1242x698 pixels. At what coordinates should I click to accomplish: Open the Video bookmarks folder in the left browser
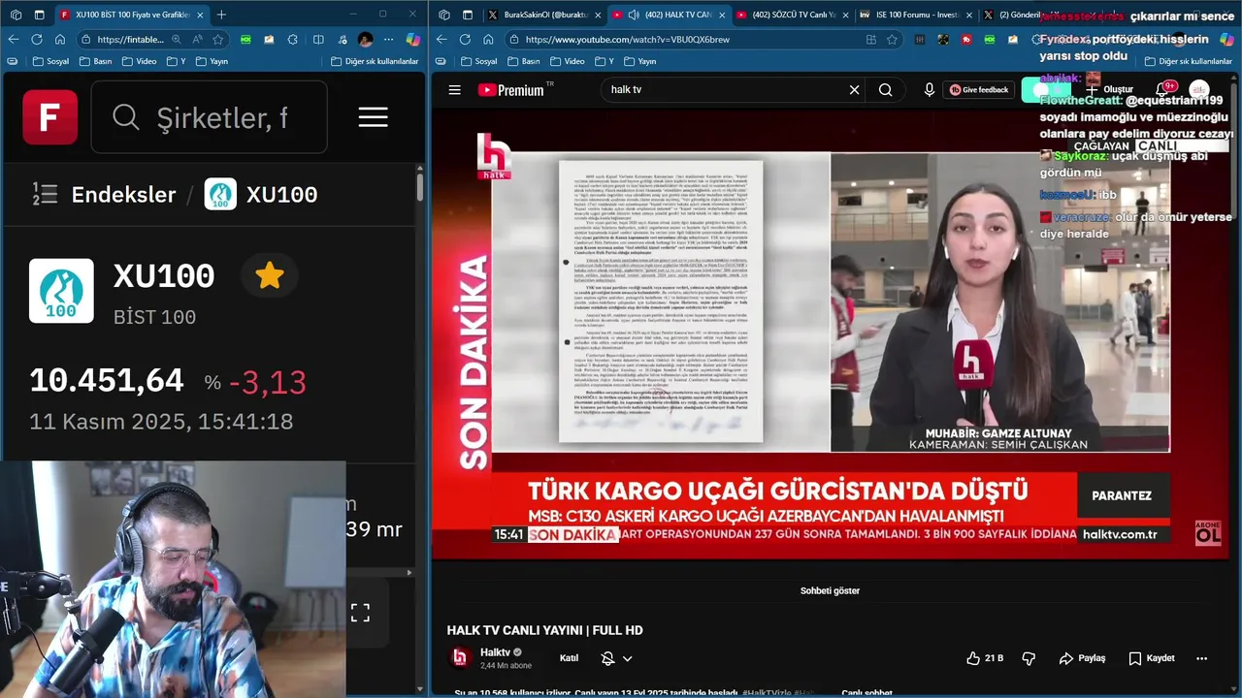pyautogui.click(x=138, y=61)
